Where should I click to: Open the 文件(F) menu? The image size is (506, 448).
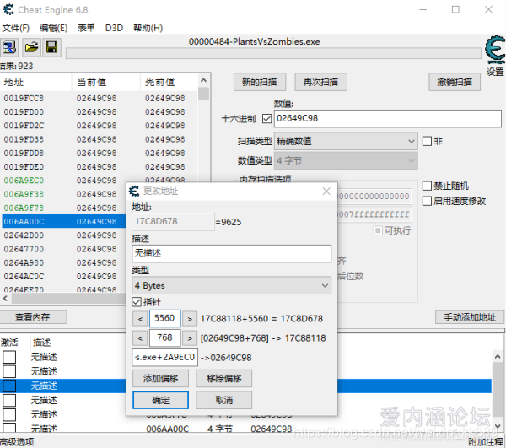tap(15, 28)
